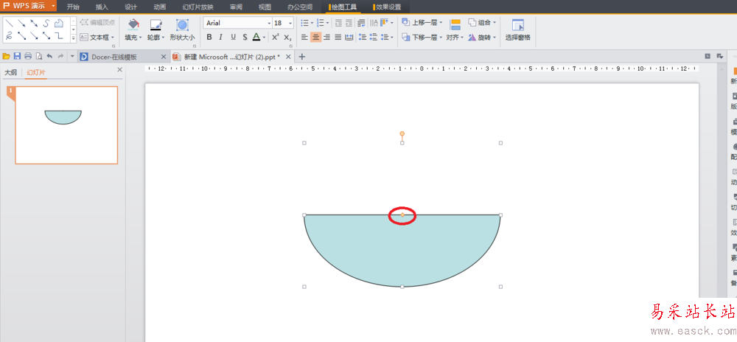Open the 开始 Home ribbon tab

click(73, 7)
